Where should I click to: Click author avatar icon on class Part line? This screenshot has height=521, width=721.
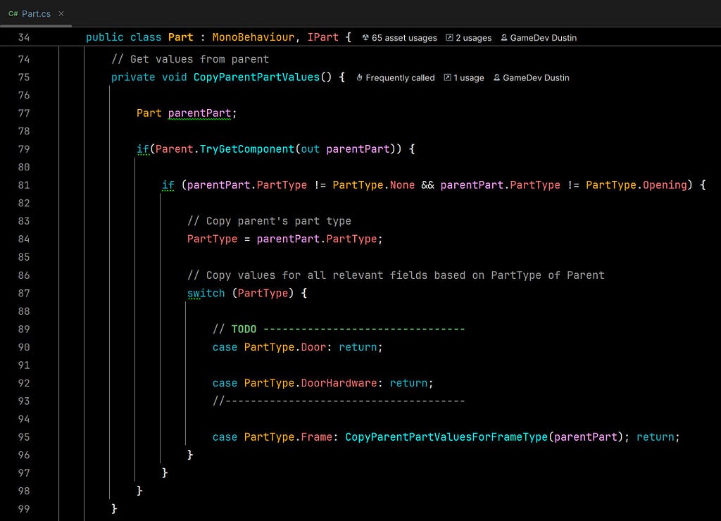tap(504, 38)
